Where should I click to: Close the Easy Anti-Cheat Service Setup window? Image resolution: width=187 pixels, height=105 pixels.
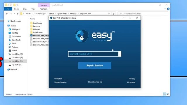(137, 18)
